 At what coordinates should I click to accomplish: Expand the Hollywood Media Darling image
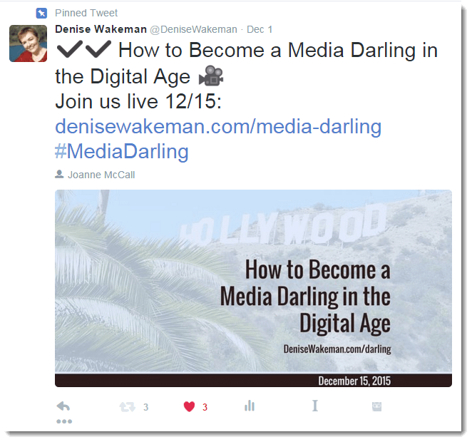pyautogui.click(x=253, y=288)
